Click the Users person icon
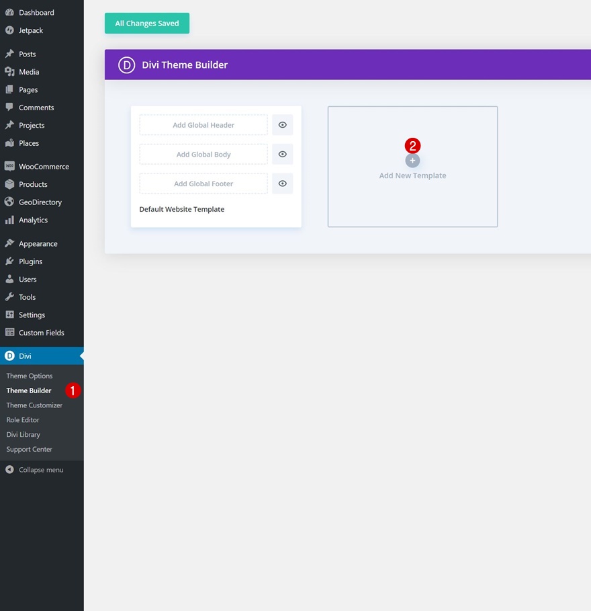Image resolution: width=591 pixels, height=611 pixels. click(9, 279)
